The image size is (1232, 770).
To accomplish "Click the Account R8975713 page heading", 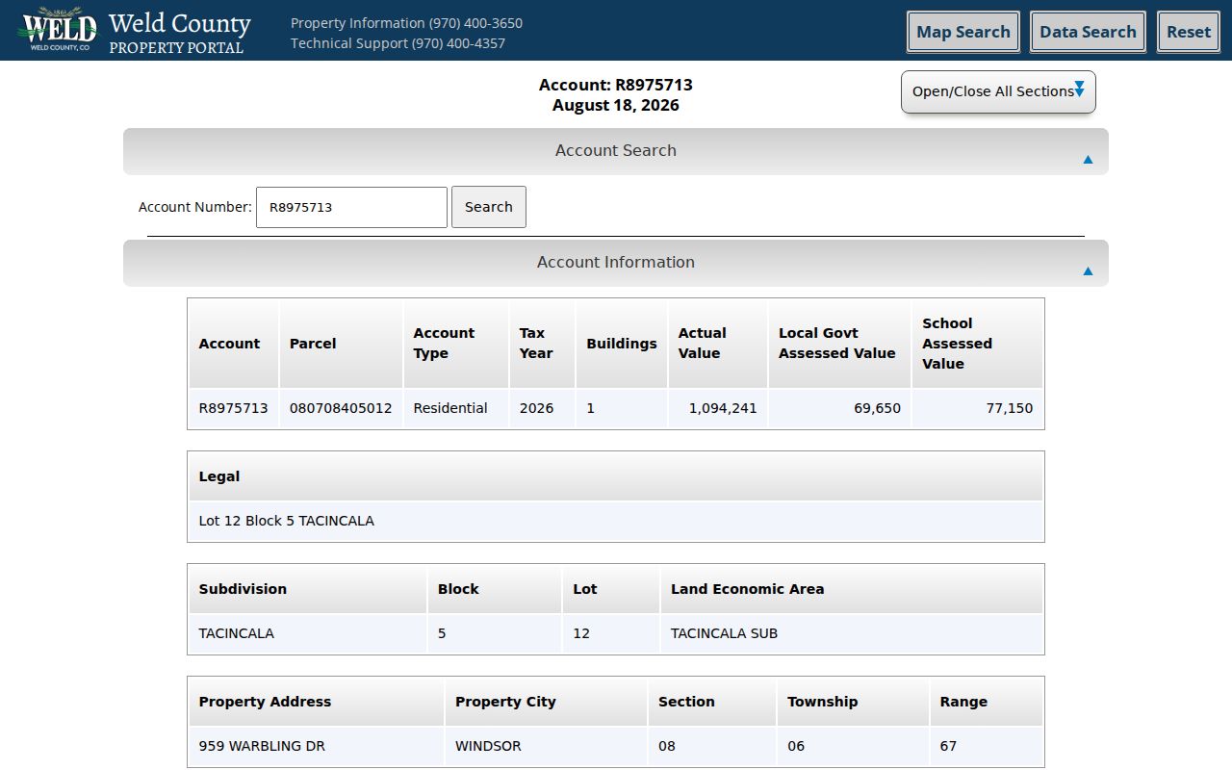I will tap(616, 85).
